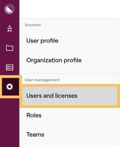
Task: Click the settings gear icon
Action: [x=10, y=87]
